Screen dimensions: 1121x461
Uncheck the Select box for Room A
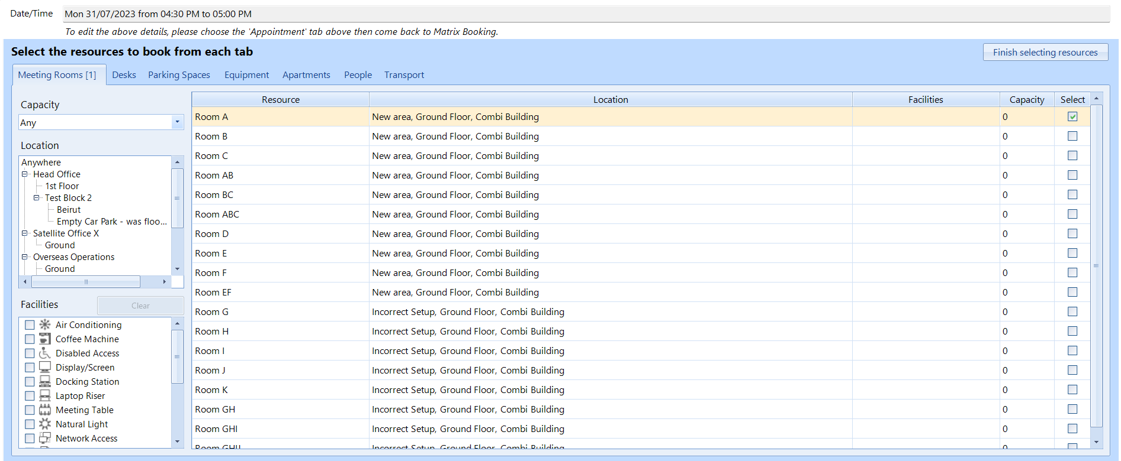(x=1072, y=116)
